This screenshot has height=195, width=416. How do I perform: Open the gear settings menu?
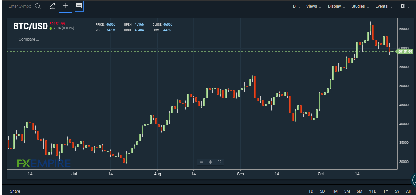(x=403, y=6)
